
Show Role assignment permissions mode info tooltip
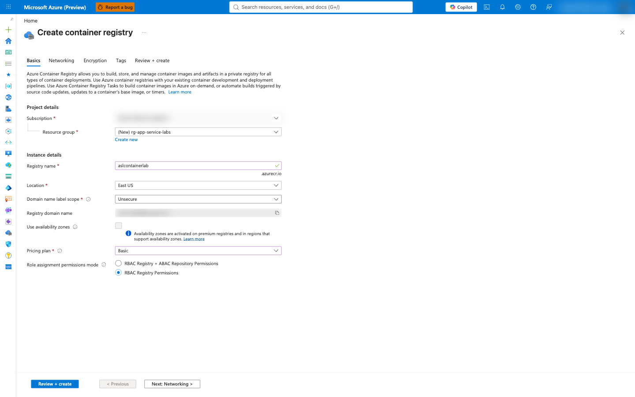[x=104, y=265]
